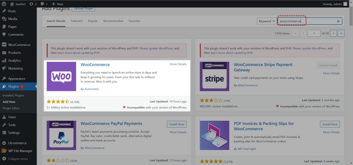The width and height of the screenshot is (353, 165).
Task: Click the WordPress logo in admin bar
Action: (4, 4)
